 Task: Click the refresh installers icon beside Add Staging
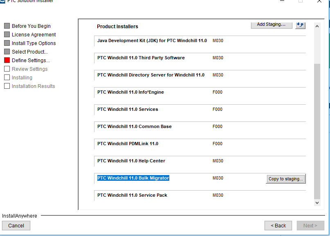[x=300, y=25]
